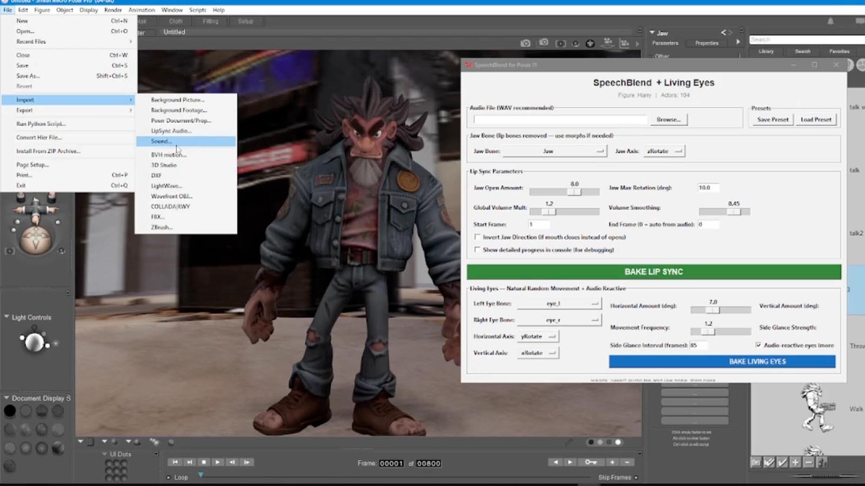Click the plus icon in library toolbar

(x=795, y=462)
